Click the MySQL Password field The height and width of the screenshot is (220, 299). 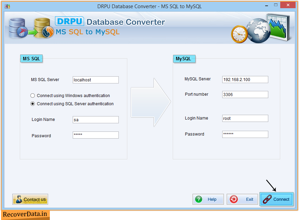click(245, 135)
